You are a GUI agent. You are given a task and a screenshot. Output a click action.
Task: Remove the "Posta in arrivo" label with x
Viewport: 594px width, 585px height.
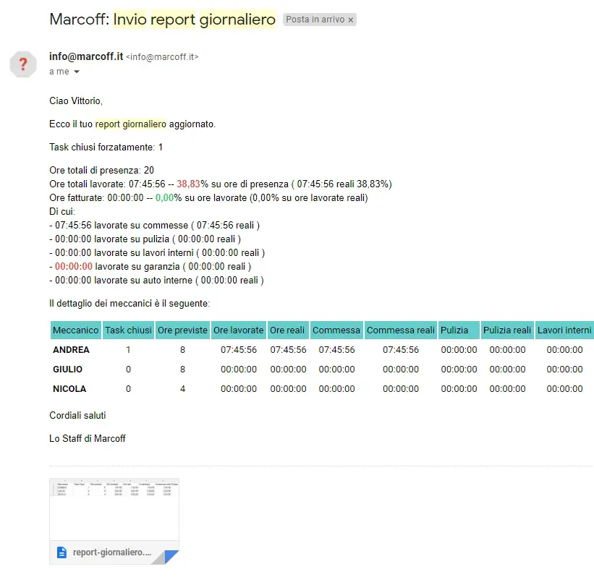pos(351,20)
